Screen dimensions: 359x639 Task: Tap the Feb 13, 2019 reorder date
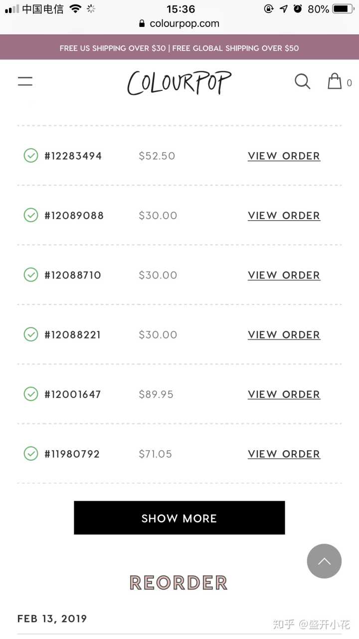point(52,619)
